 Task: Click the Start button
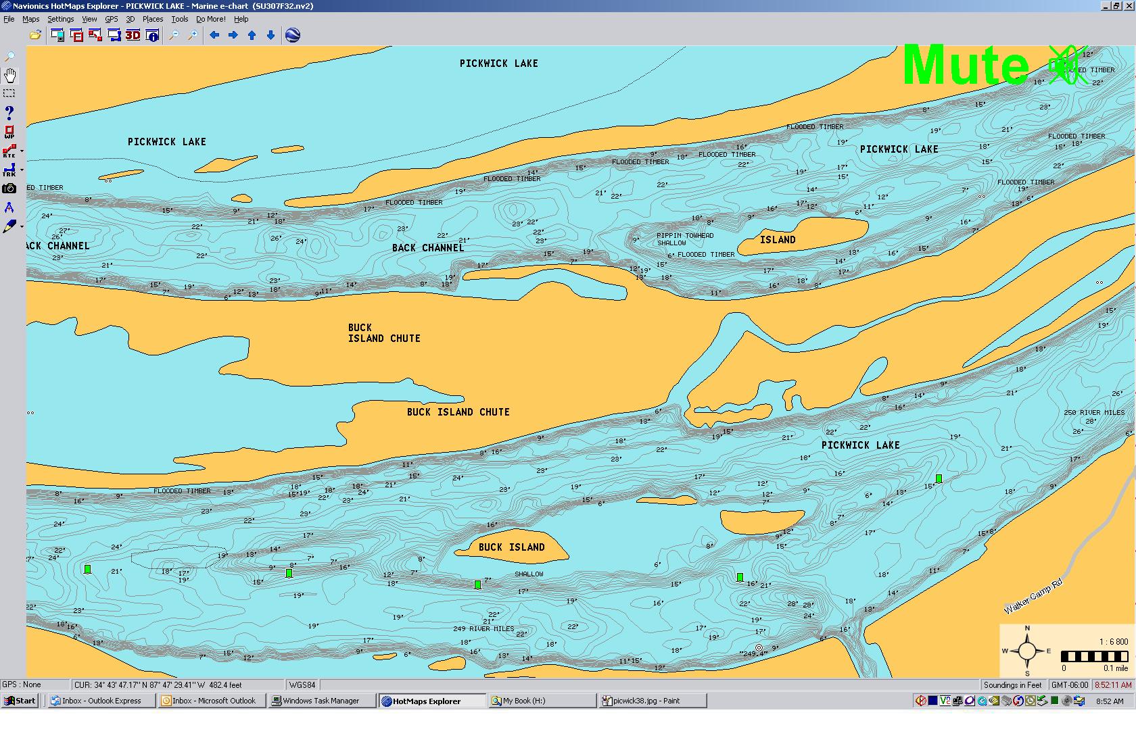coord(20,701)
